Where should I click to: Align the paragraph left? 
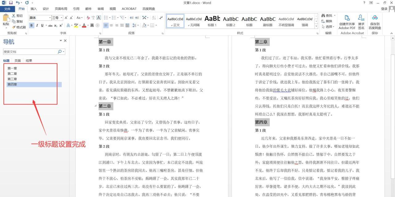[106, 25]
